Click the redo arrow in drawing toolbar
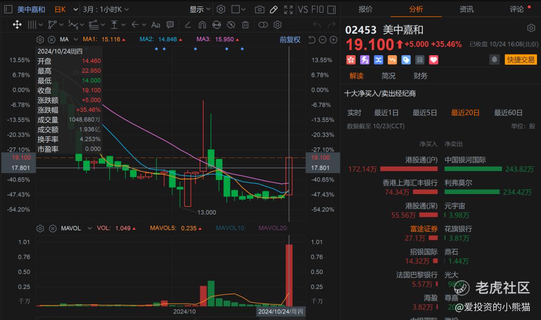Viewport: 541px width, 320px height. (x=332, y=25)
